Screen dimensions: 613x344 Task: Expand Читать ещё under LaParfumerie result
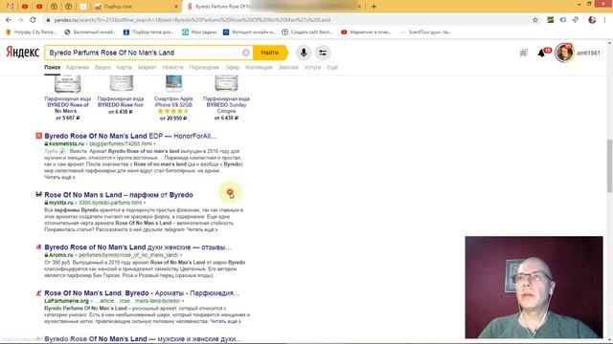(225, 321)
